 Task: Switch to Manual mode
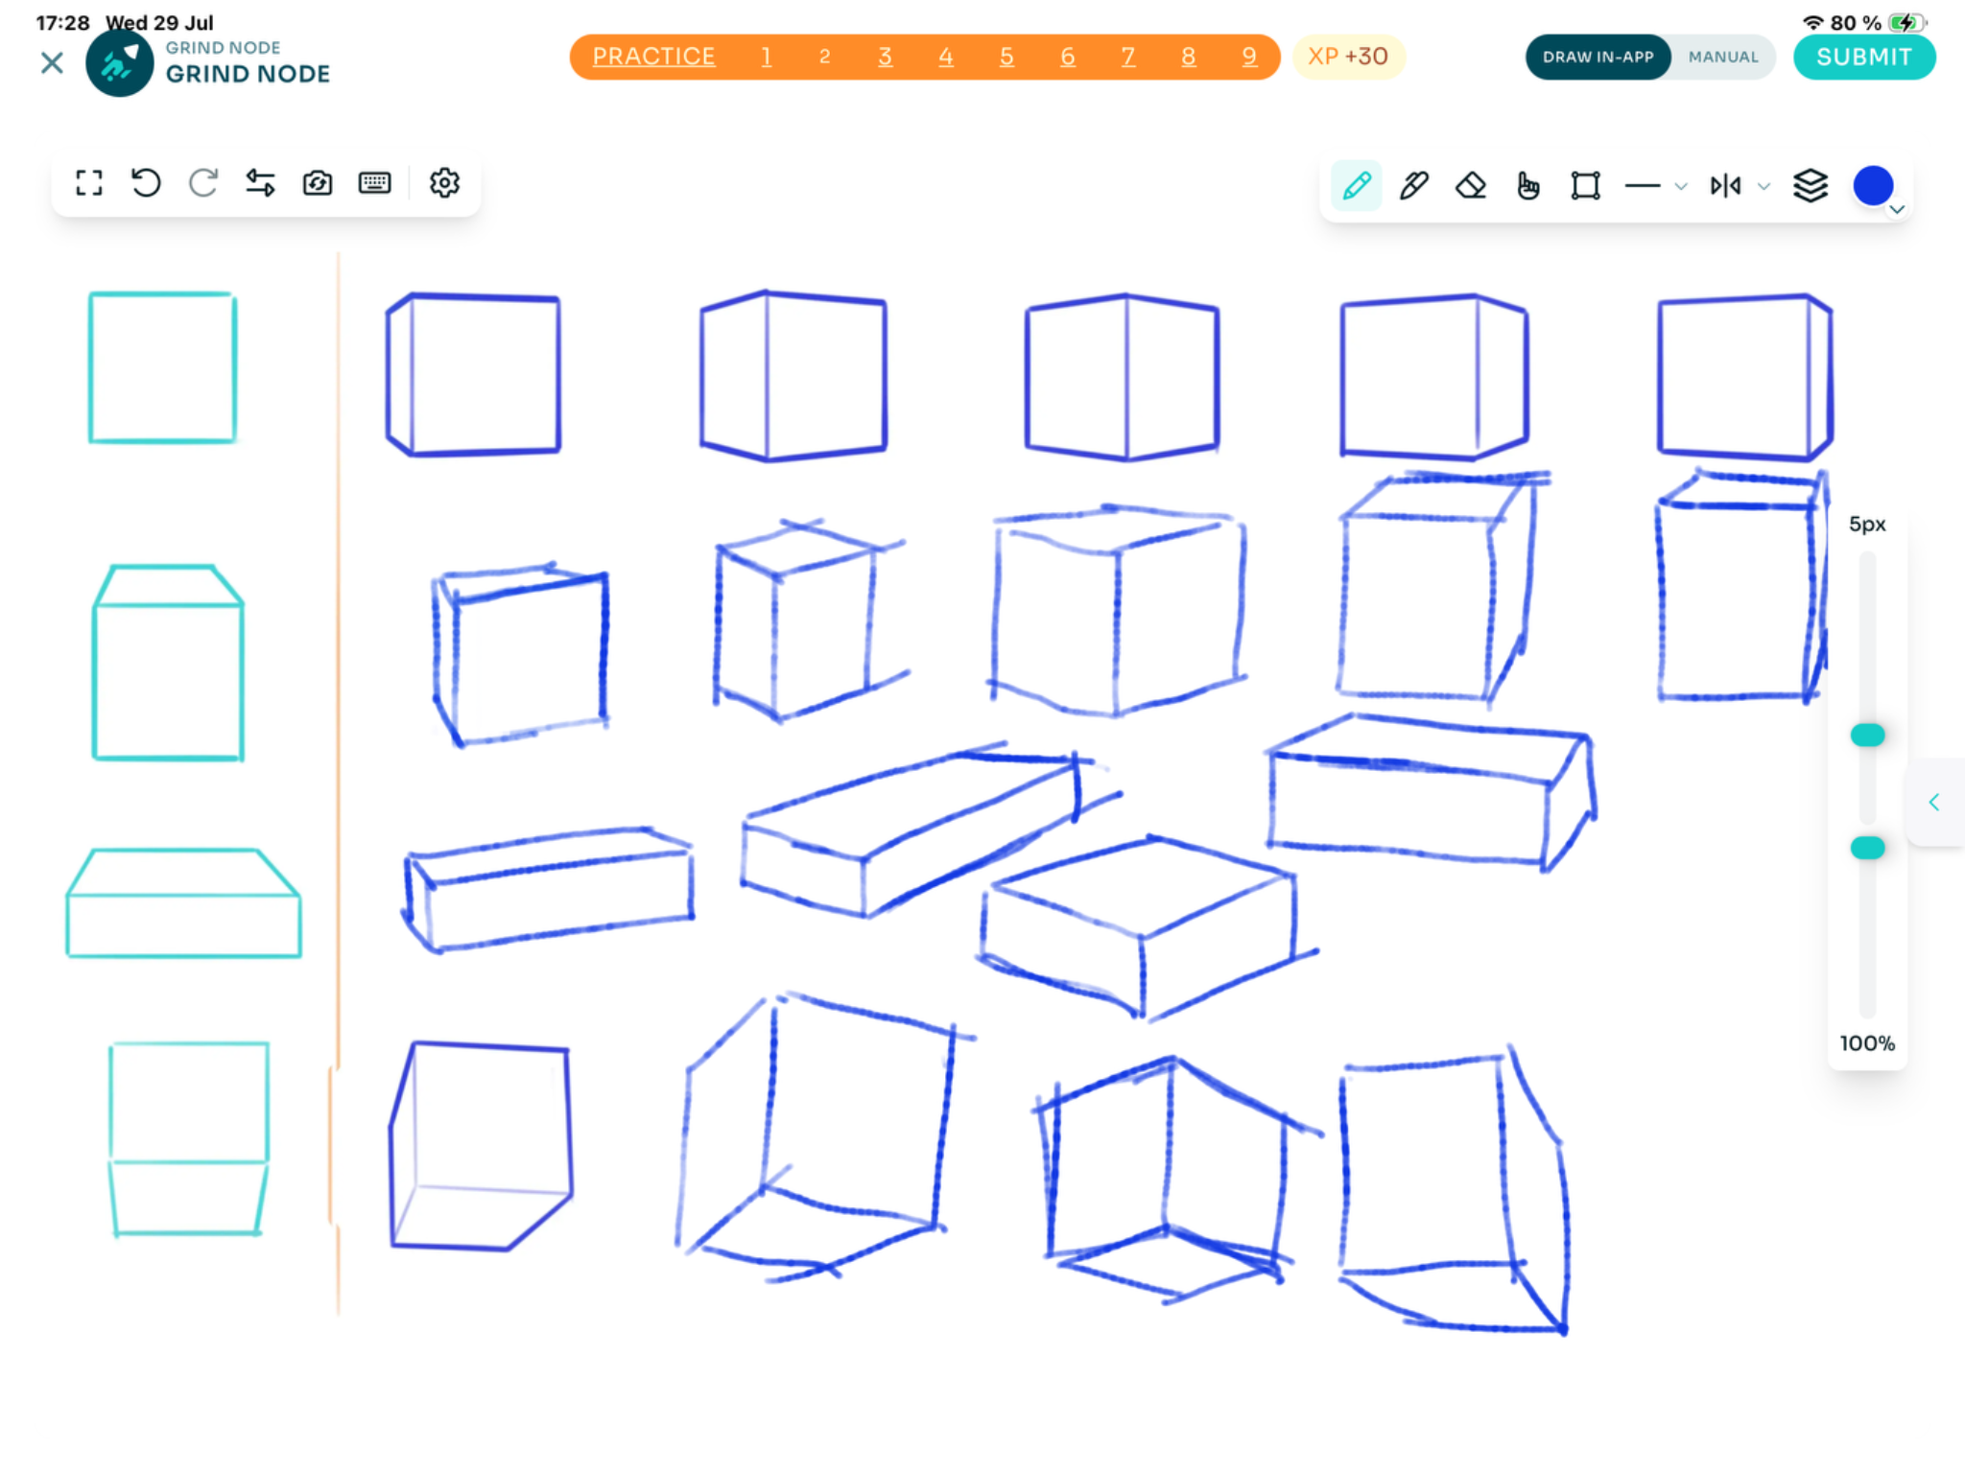(x=1723, y=57)
